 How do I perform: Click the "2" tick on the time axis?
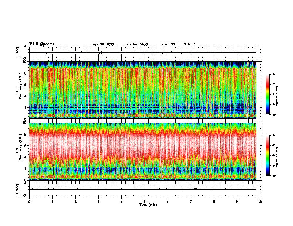(x=75, y=202)
